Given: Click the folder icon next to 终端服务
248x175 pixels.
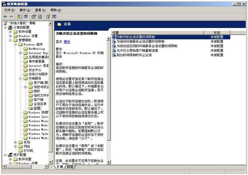Looking at the screenshot, I should click(x=25, y=78).
